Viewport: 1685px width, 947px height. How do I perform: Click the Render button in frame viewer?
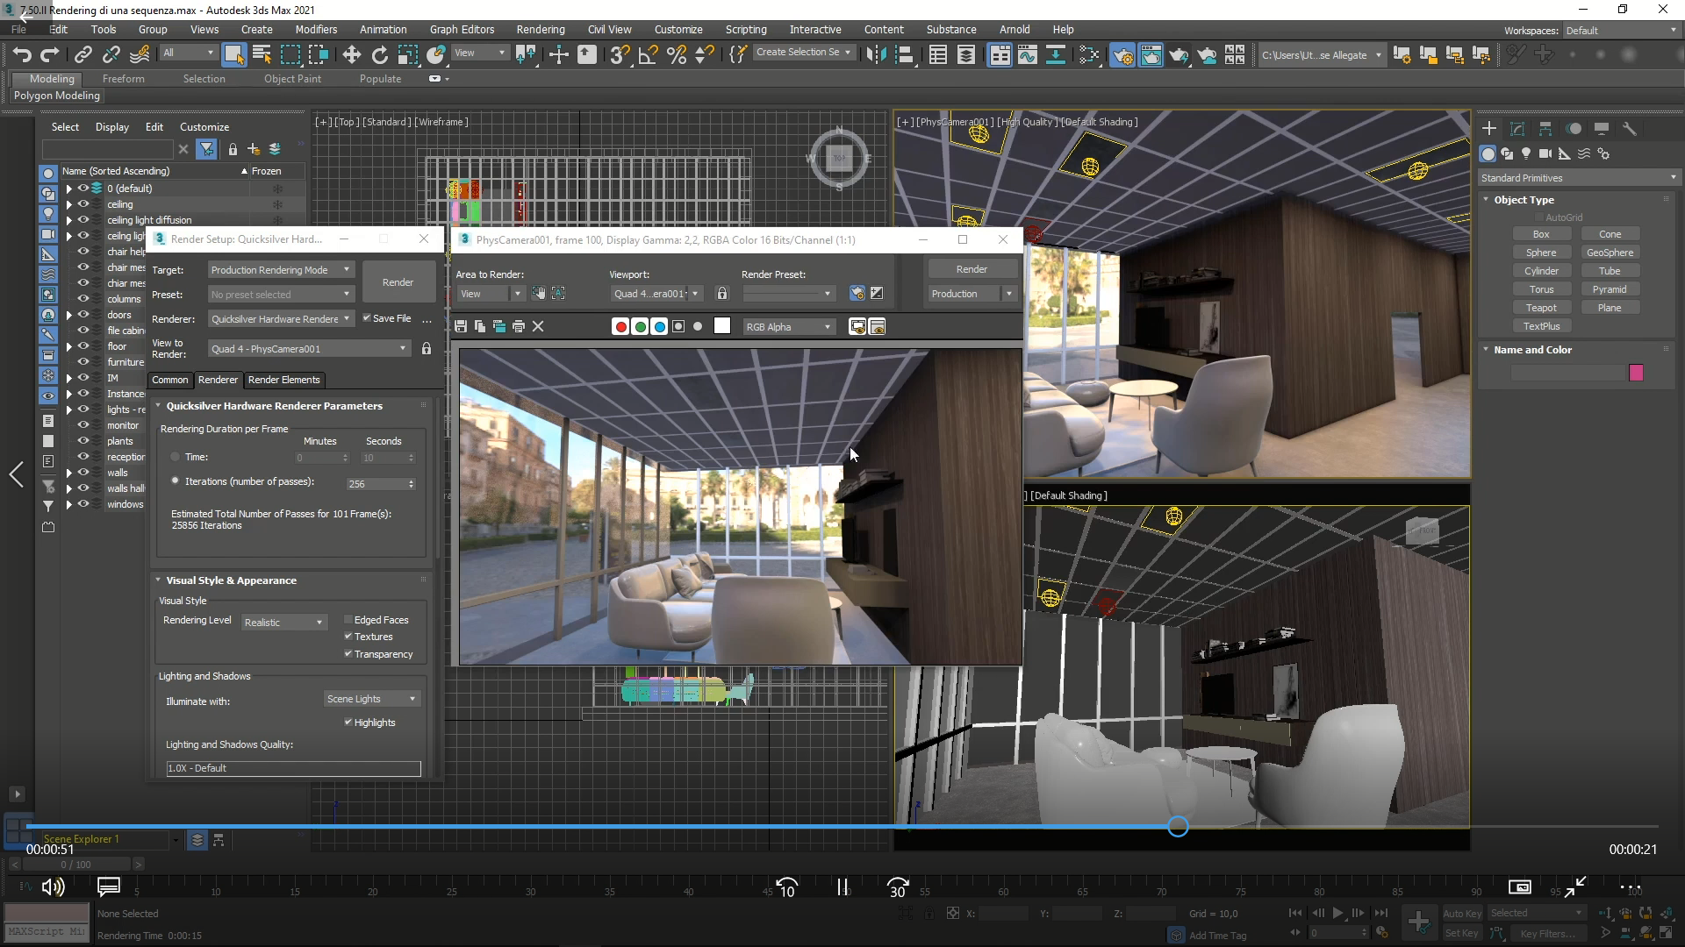click(970, 268)
